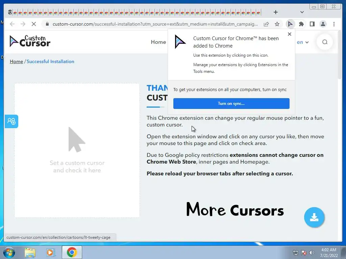This screenshot has height=259, width=346.
Task: Click the volume speaker tray icon
Action: click(x=312, y=253)
